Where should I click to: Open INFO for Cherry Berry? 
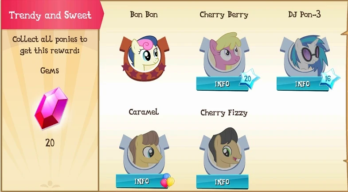click(222, 84)
